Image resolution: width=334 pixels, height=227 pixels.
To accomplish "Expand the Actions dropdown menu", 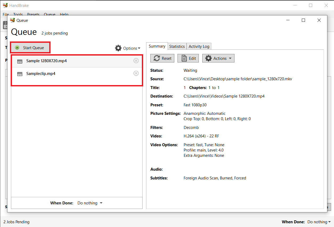I will point(220,58).
